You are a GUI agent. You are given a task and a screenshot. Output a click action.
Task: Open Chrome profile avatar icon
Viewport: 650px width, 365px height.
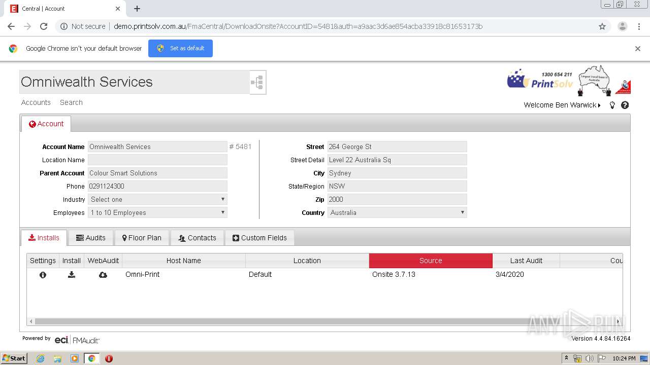(622, 26)
